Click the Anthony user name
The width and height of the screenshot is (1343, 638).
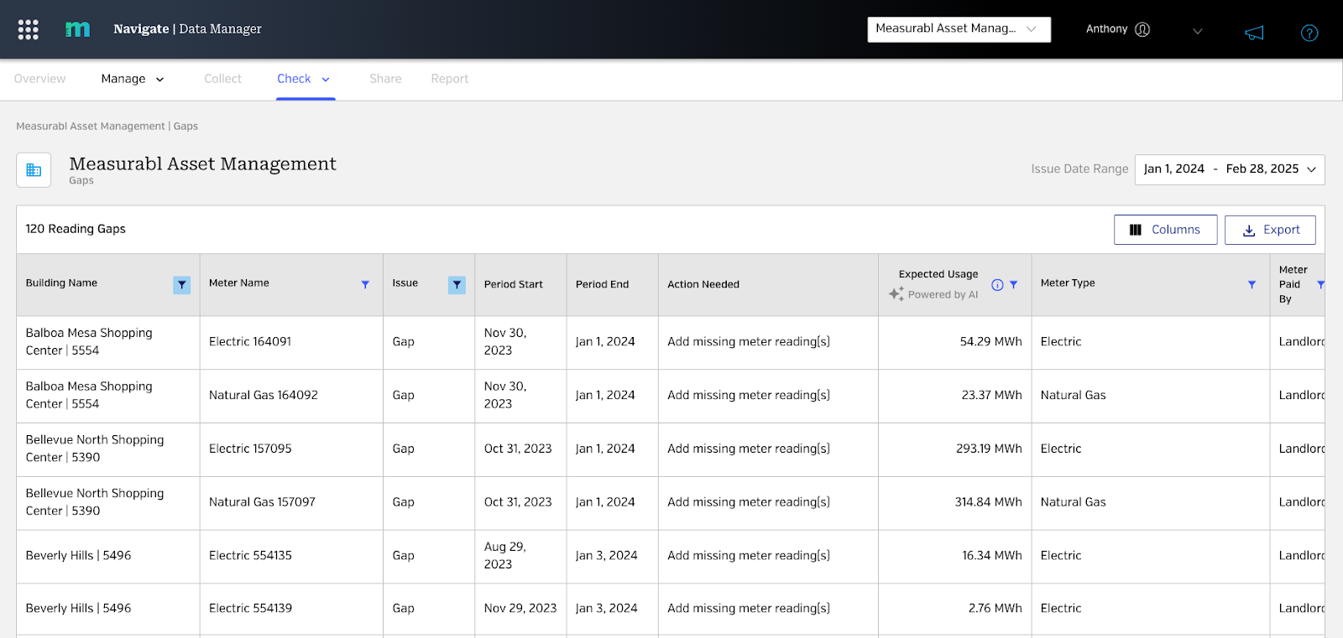tap(1106, 29)
